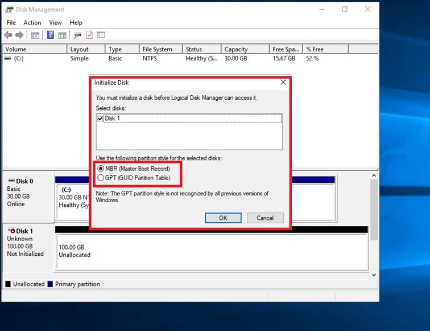
Task: Open the Action menu
Action: (32, 23)
